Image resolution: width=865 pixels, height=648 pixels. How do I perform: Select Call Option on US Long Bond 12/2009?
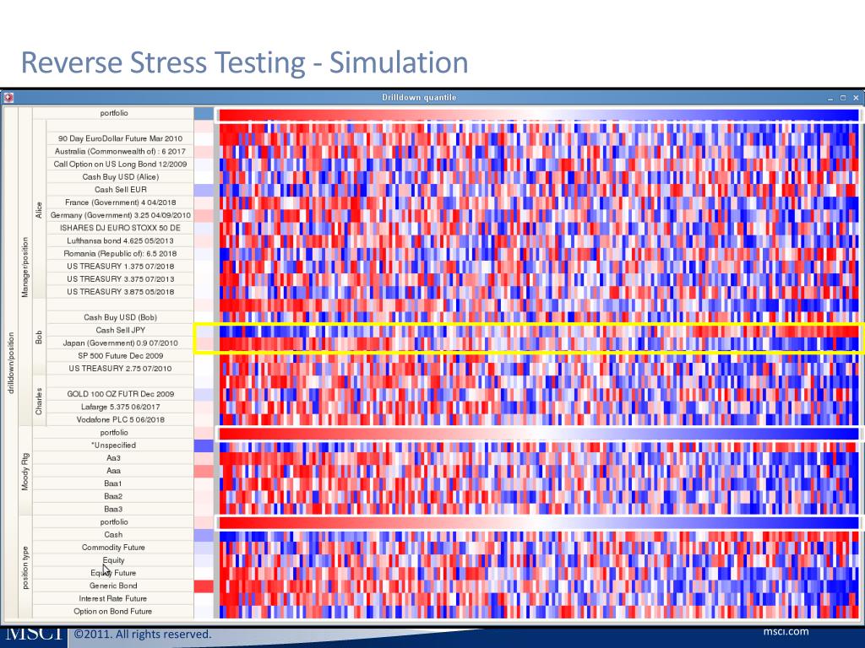(120, 164)
